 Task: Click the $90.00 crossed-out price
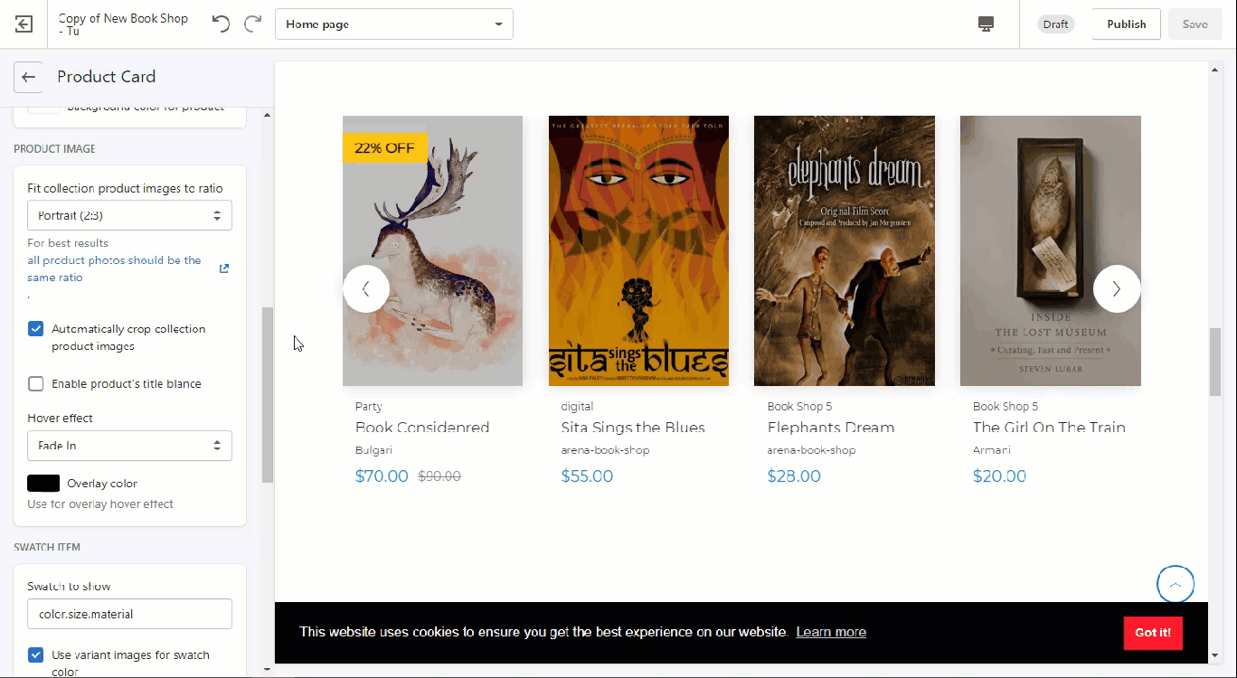pos(439,476)
